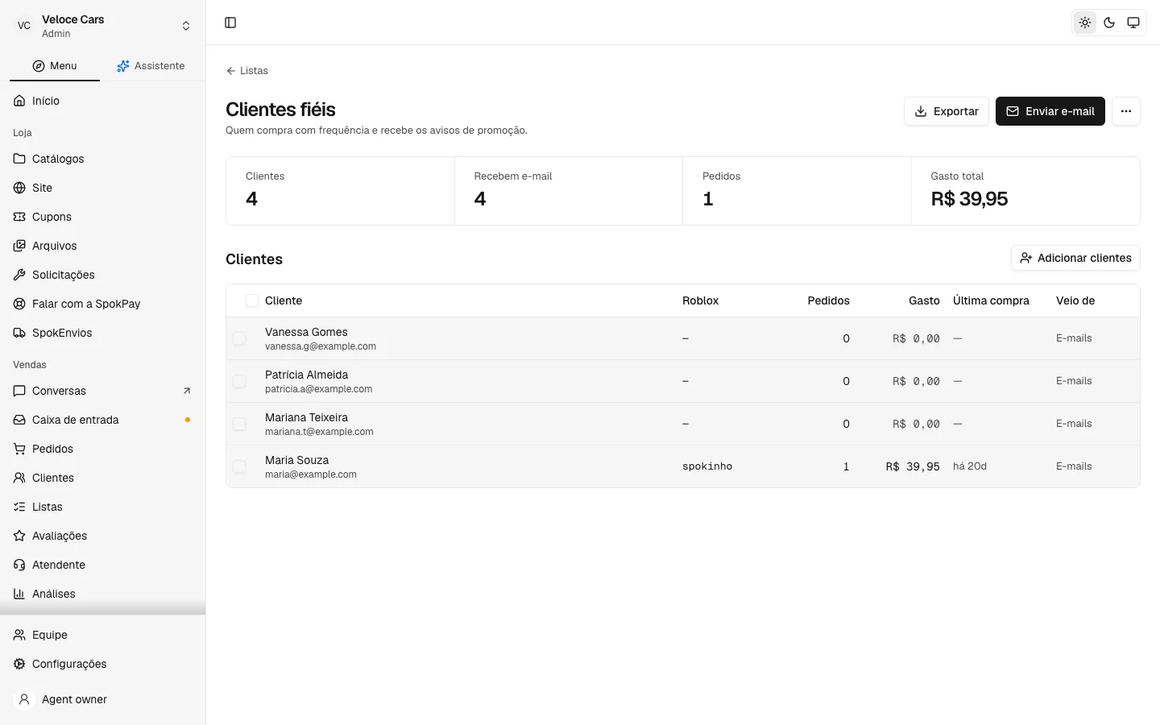This screenshot has height=725, width=1160.
Task: Open Conversas external link item
Action: (x=102, y=391)
